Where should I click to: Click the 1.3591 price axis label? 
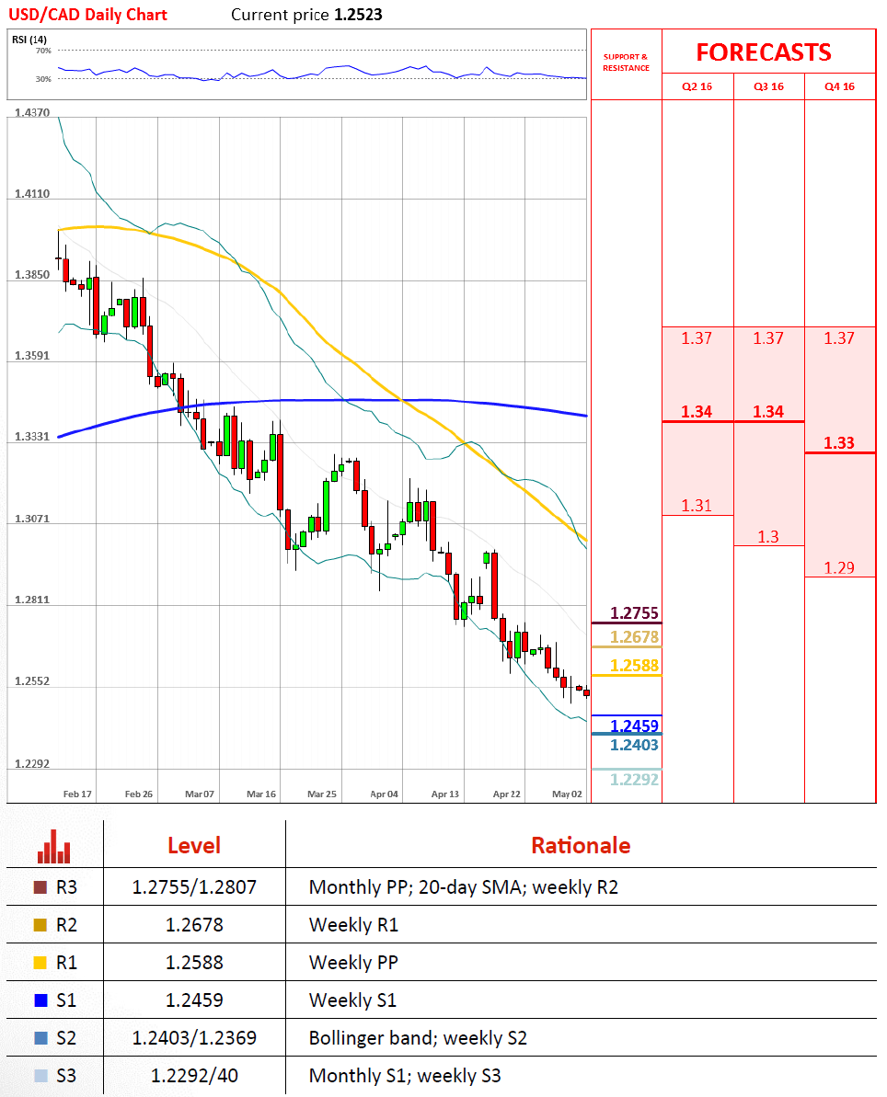click(32, 356)
